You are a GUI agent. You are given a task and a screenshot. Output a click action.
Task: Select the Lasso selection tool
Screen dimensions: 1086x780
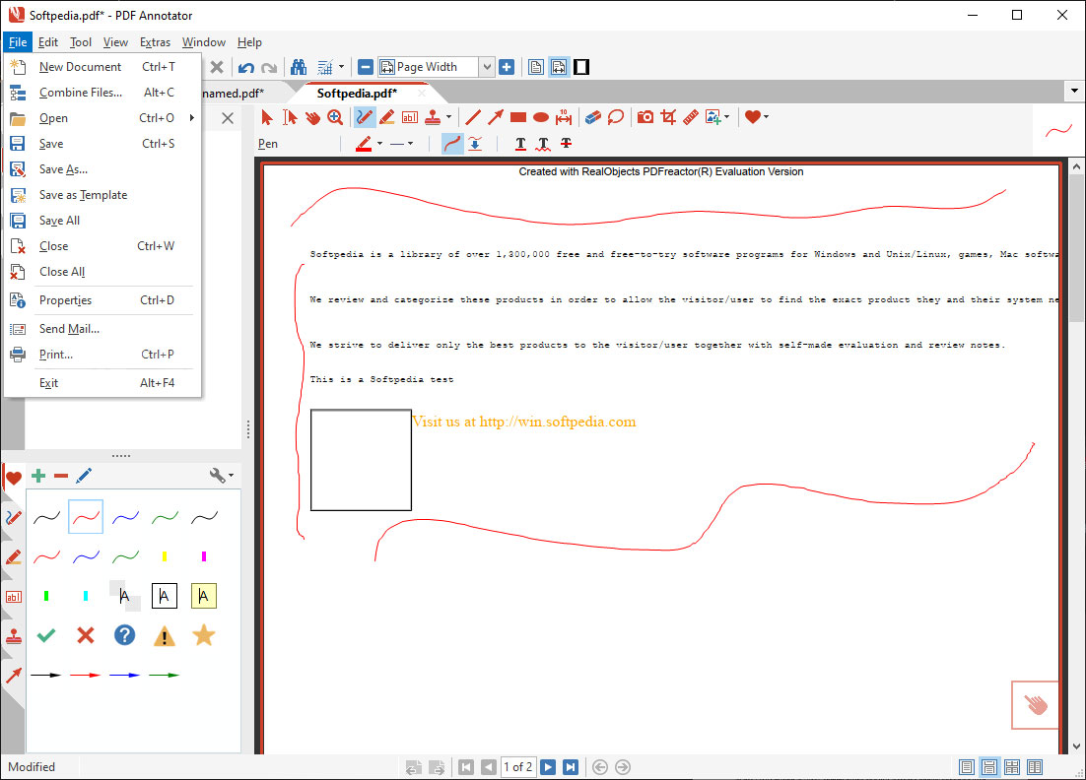click(x=616, y=117)
